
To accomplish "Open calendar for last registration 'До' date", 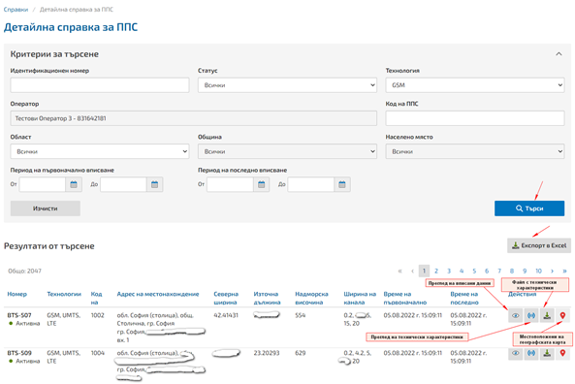I will tap(342, 184).
